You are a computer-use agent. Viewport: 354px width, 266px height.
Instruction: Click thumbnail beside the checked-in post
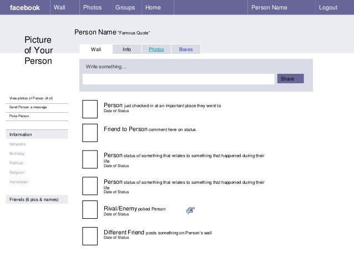90,109
